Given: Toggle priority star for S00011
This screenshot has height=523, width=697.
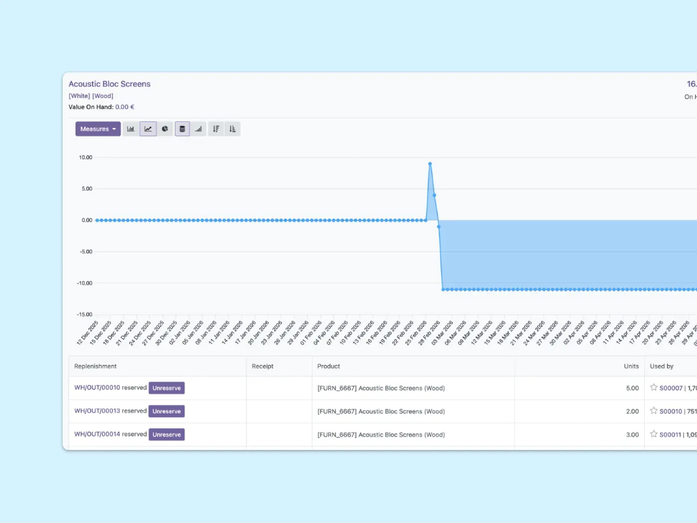Looking at the screenshot, I should pyautogui.click(x=653, y=434).
